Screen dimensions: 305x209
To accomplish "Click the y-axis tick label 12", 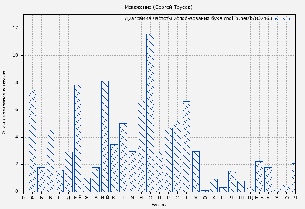I will [x=16, y=28].
